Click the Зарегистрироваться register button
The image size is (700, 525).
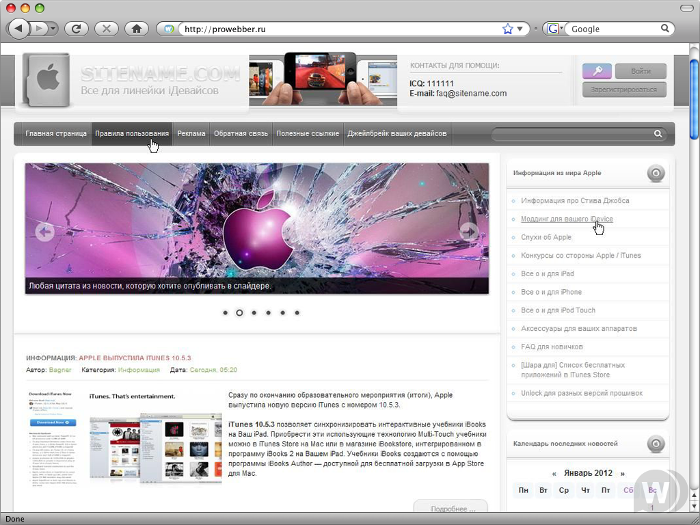click(x=624, y=90)
